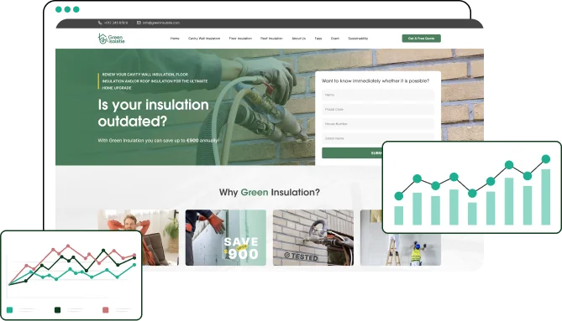Viewport: 562px width, 321px height.
Task: Click the Save 900 thumbnail card
Action: [226, 238]
